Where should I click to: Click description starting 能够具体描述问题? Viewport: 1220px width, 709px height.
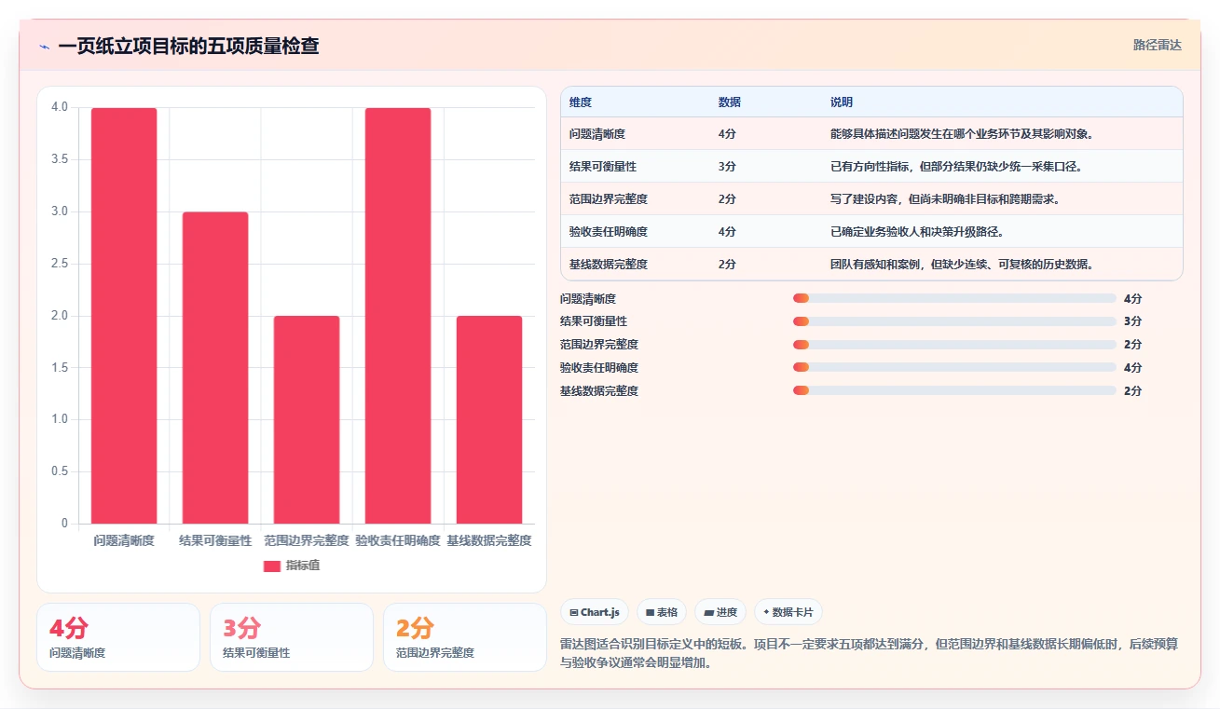point(962,133)
